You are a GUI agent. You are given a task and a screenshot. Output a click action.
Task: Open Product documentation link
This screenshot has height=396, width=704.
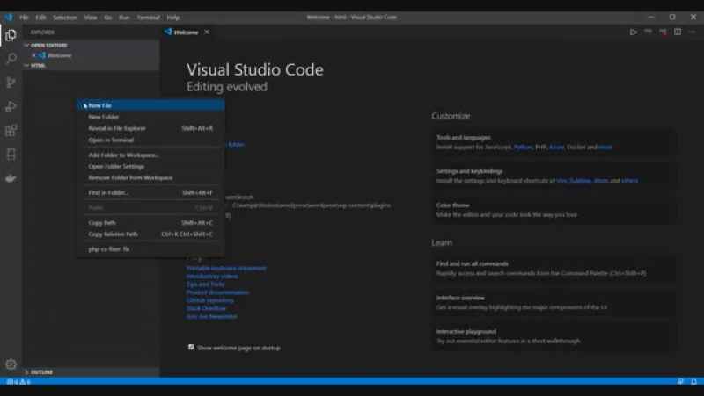pyautogui.click(x=217, y=292)
